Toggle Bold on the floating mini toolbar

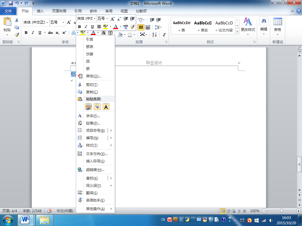pyautogui.click(x=79, y=27)
